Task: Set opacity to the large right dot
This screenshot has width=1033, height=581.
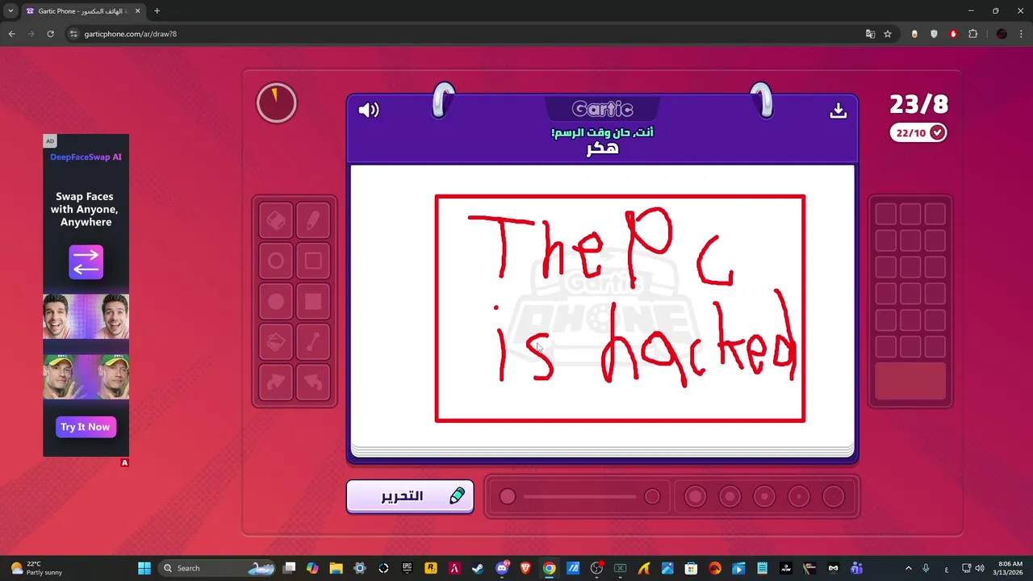Action: click(652, 497)
